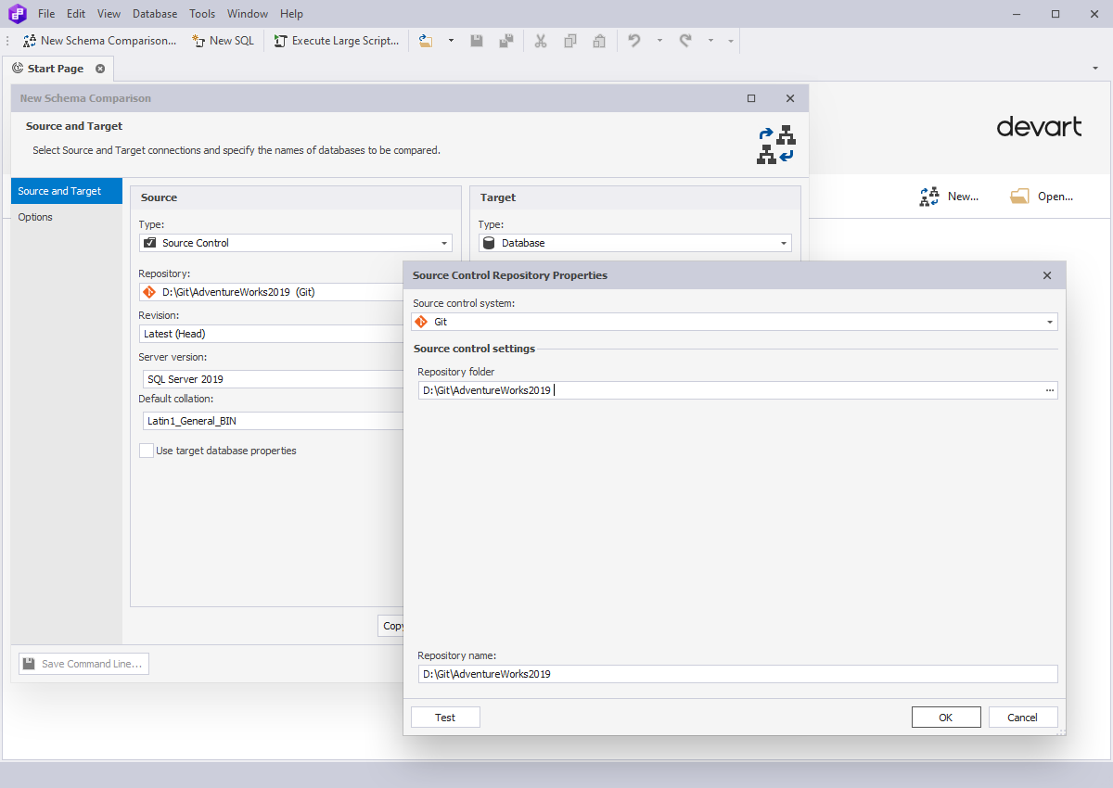
Task: Create comparison via New... start page icon
Action: tap(949, 196)
